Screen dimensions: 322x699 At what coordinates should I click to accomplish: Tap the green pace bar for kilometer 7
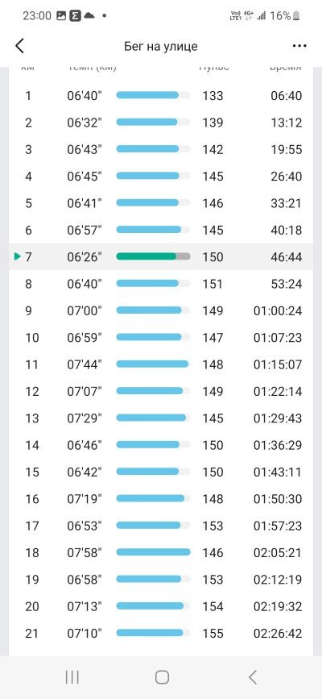153,256
